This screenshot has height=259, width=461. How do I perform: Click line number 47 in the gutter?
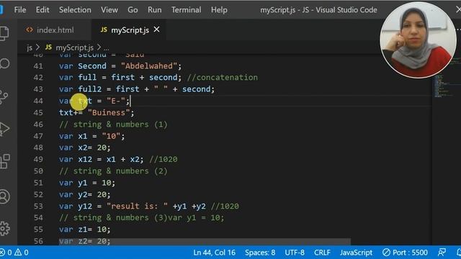[x=38, y=136]
